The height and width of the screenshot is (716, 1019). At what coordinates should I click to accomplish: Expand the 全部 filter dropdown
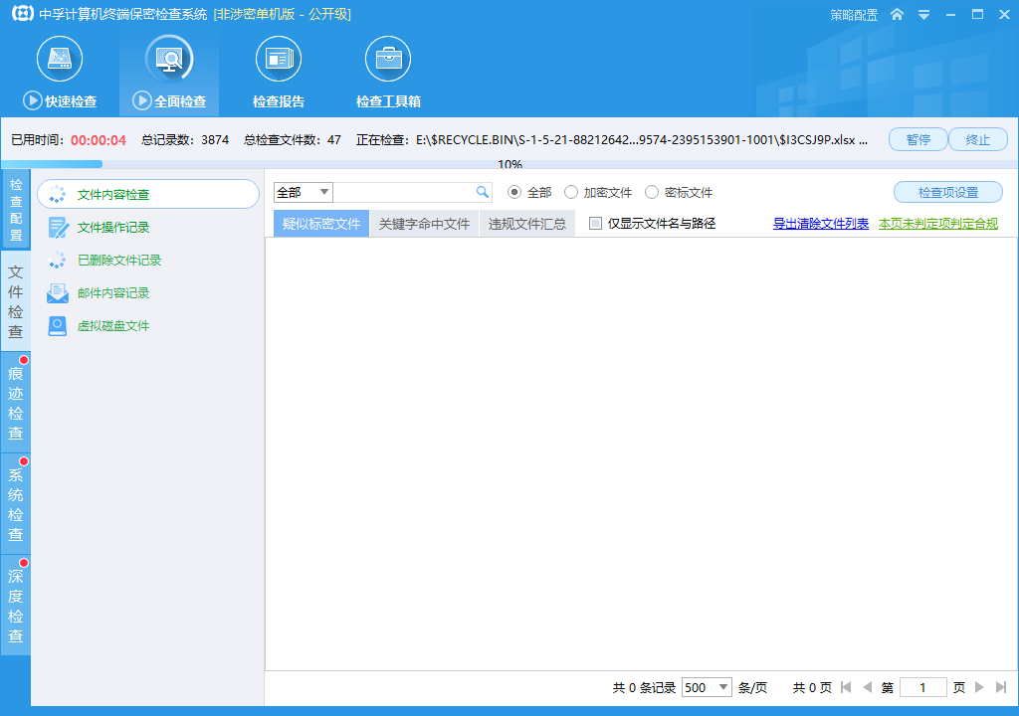304,192
